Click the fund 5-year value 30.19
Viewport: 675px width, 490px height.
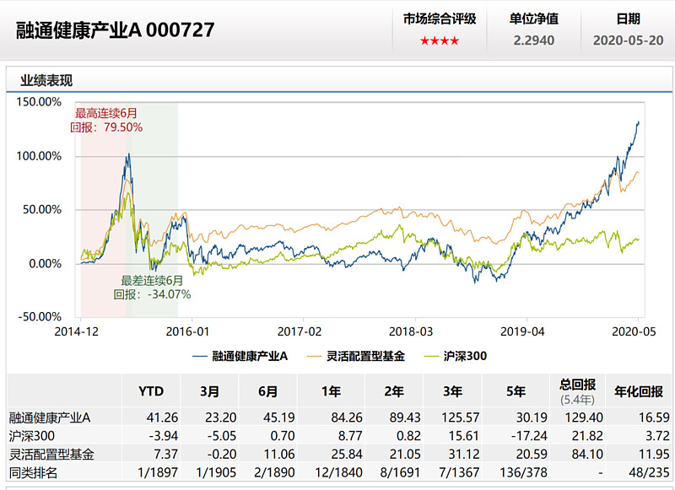click(532, 417)
